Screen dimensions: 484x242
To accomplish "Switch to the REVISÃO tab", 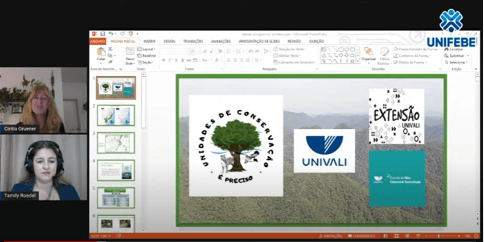I will pyautogui.click(x=294, y=41).
